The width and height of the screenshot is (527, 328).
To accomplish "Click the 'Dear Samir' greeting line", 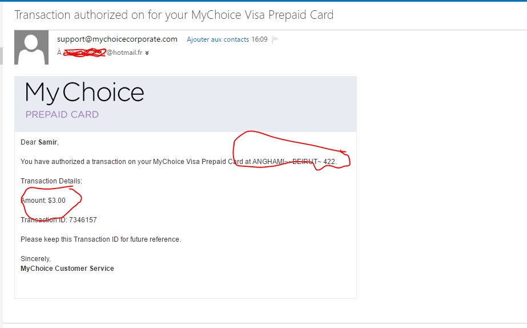I will 39,142.
